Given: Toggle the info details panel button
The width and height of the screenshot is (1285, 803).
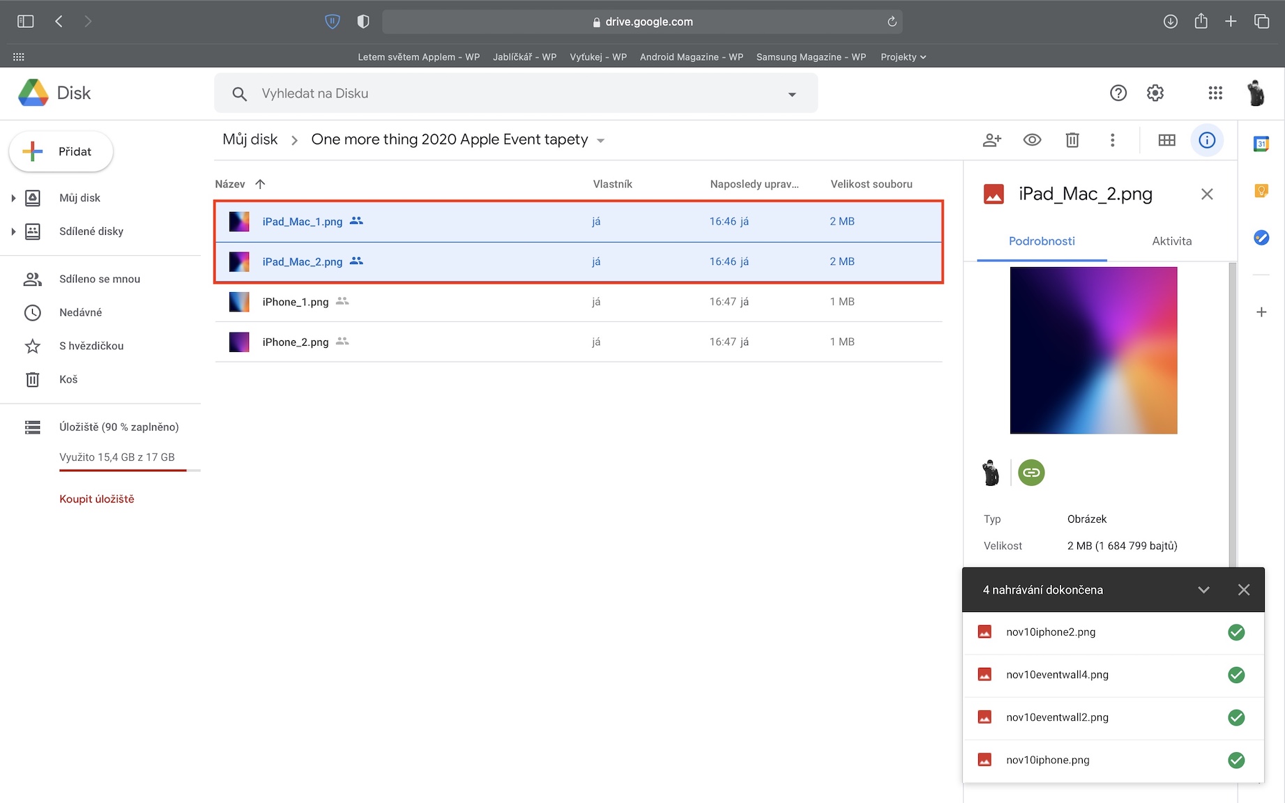Looking at the screenshot, I should tap(1207, 140).
